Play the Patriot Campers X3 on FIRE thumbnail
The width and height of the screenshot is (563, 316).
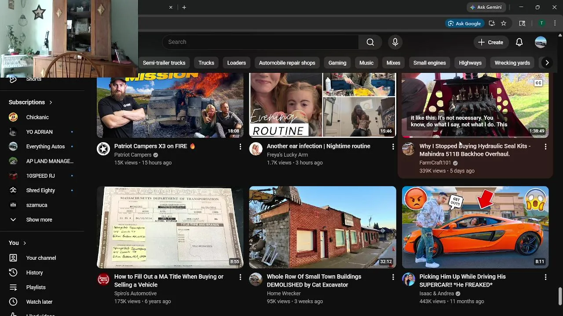[x=170, y=105]
